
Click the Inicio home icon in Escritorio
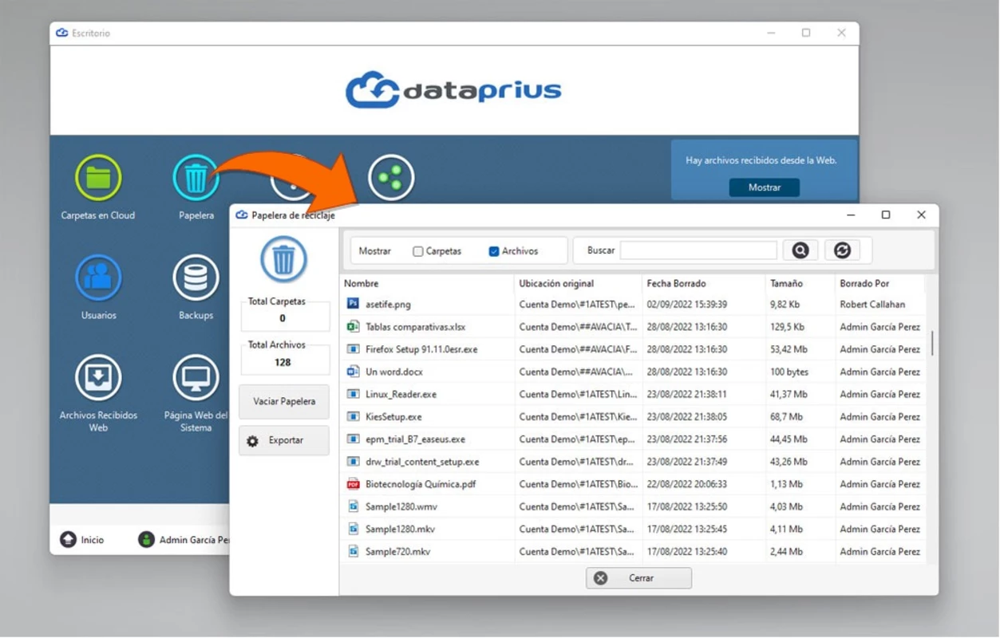(69, 540)
